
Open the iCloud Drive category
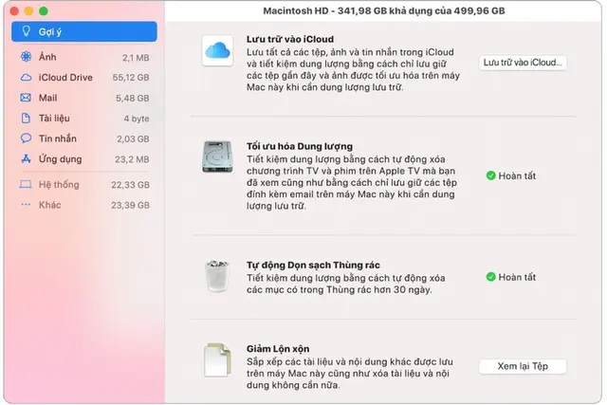(x=84, y=78)
